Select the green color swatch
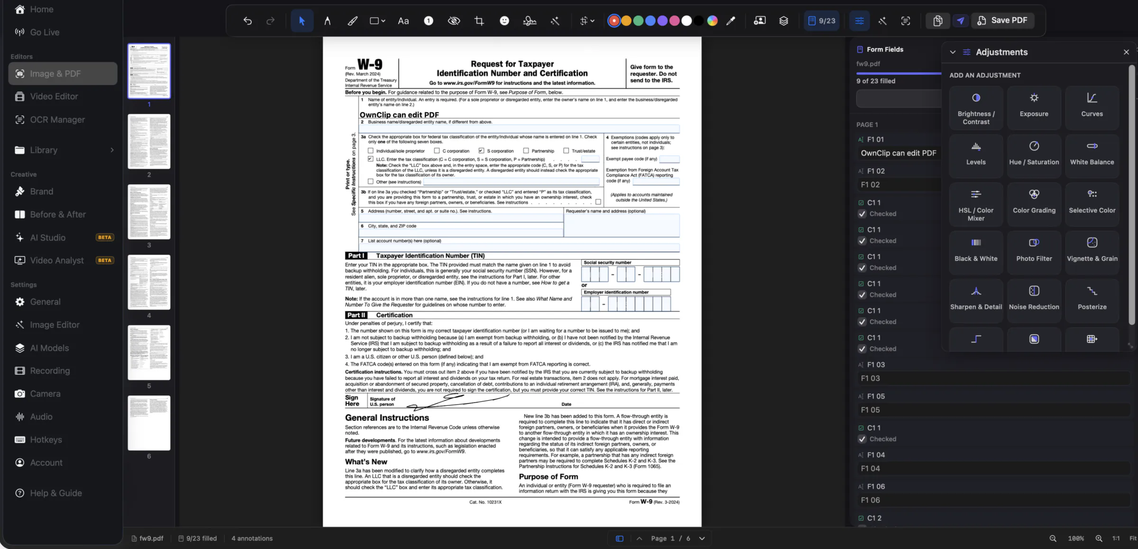The height and width of the screenshot is (549, 1138). tap(638, 21)
